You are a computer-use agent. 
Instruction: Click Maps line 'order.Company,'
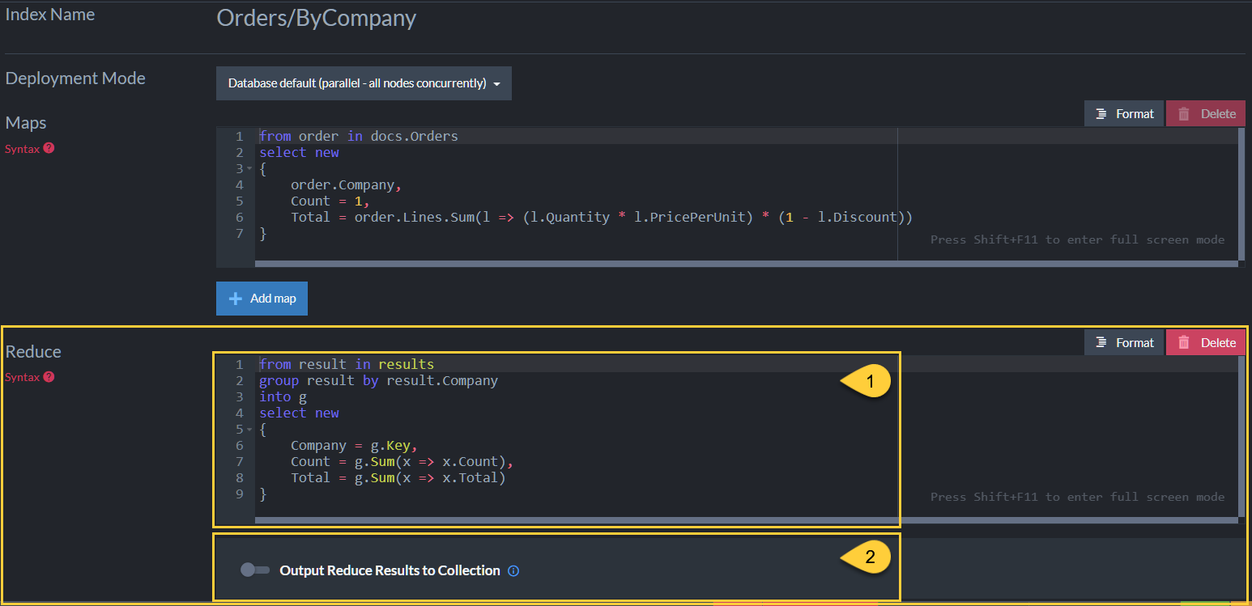tap(346, 184)
